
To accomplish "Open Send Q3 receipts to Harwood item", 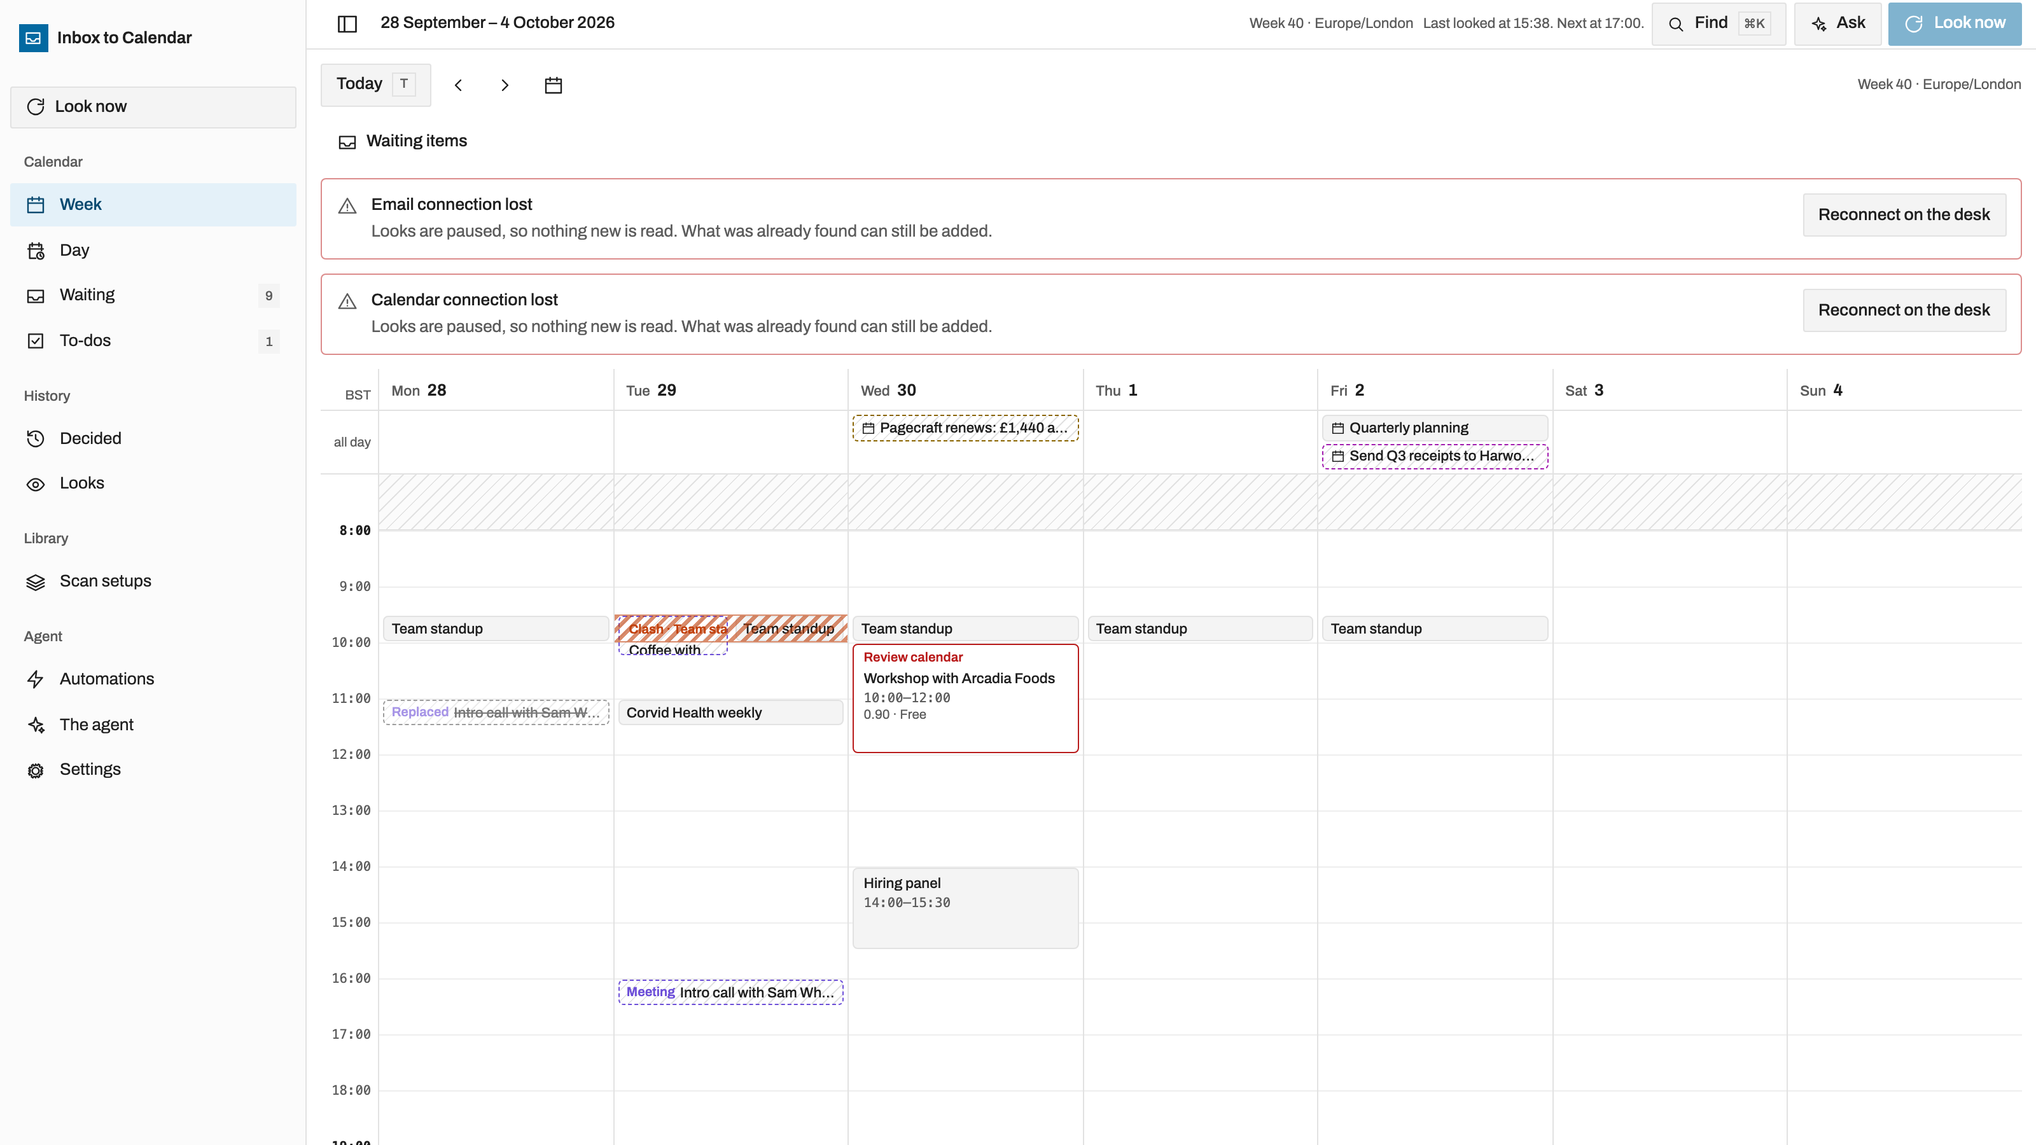I will click(1435, 457).
